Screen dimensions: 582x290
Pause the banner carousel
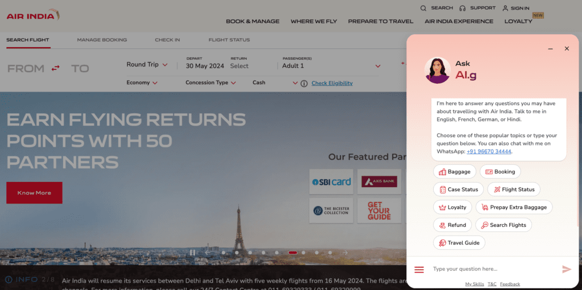pyautogui.click(x=192, y=252)
